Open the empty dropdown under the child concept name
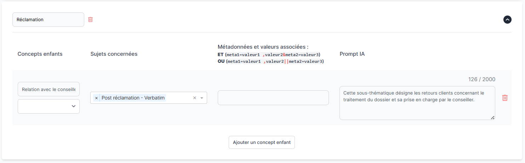The height and width of the screenshot is (163, 525). coord(48,106)
